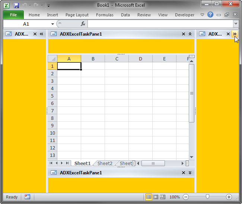Click the 100% zoom level button
Screen dimensions: 242x204
pos(175,197)
